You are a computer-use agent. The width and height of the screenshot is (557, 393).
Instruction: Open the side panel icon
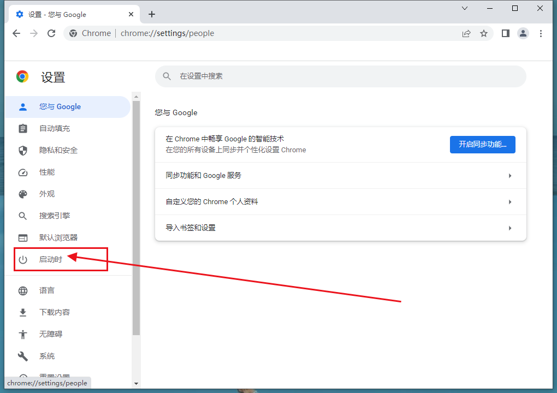(506, 33)
